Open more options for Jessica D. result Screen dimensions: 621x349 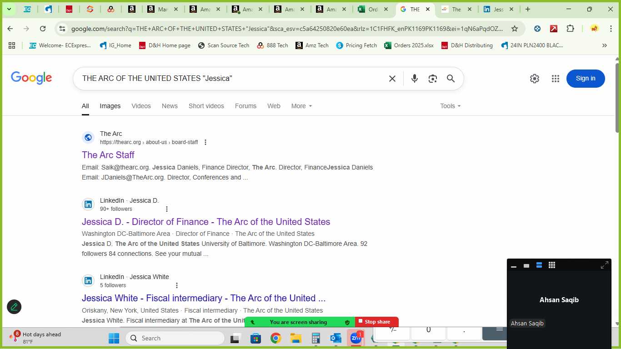pyautogui.click(x=167, y=209)
